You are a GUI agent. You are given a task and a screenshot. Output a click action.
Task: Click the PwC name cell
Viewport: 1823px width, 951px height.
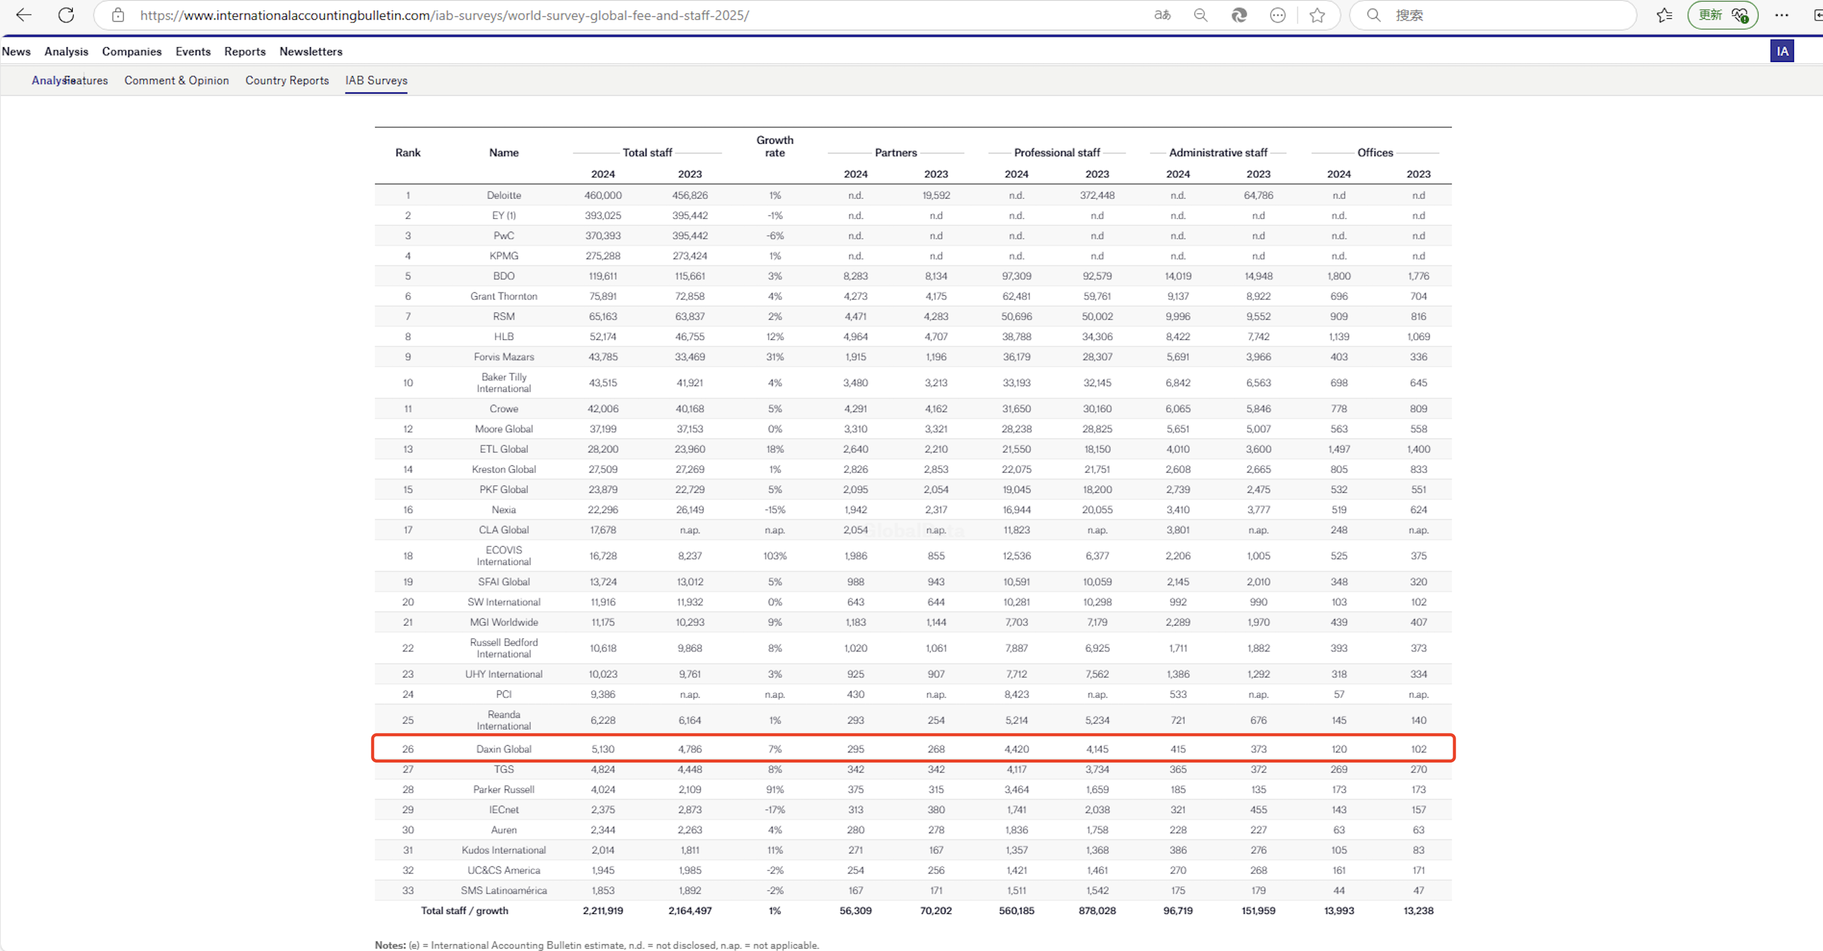click(504, 236)
